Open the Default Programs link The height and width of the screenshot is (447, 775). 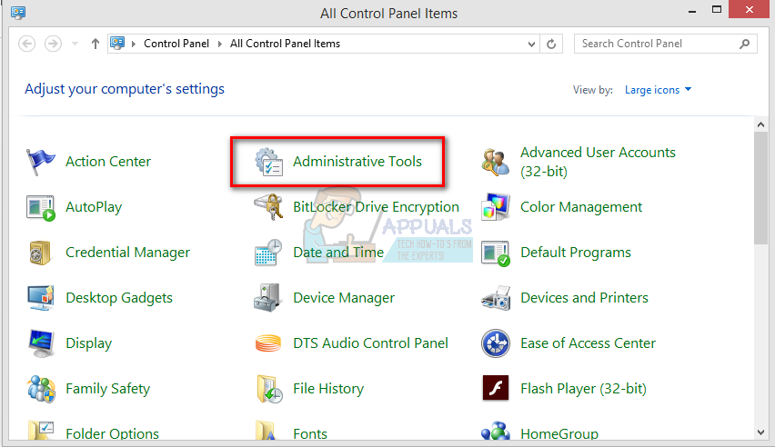point(576,253)
